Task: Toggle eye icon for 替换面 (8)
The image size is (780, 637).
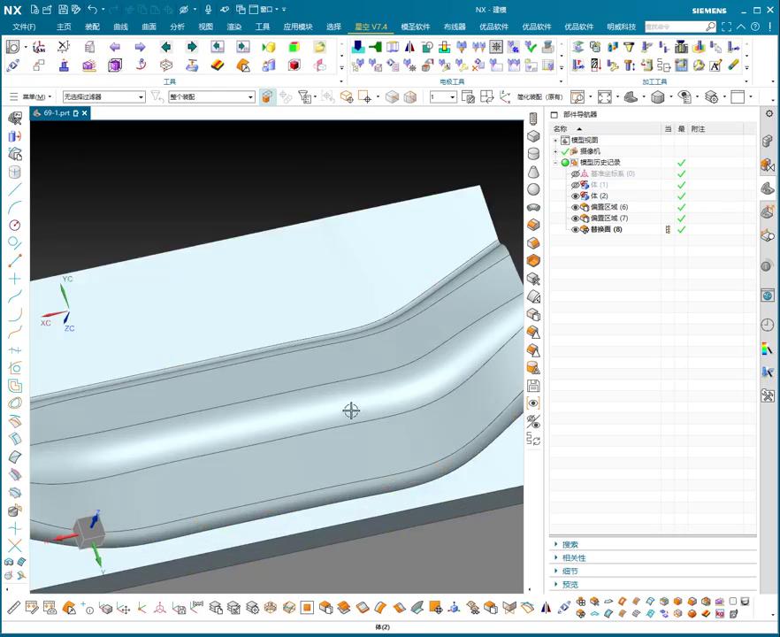Action: [x=575, y=230]
